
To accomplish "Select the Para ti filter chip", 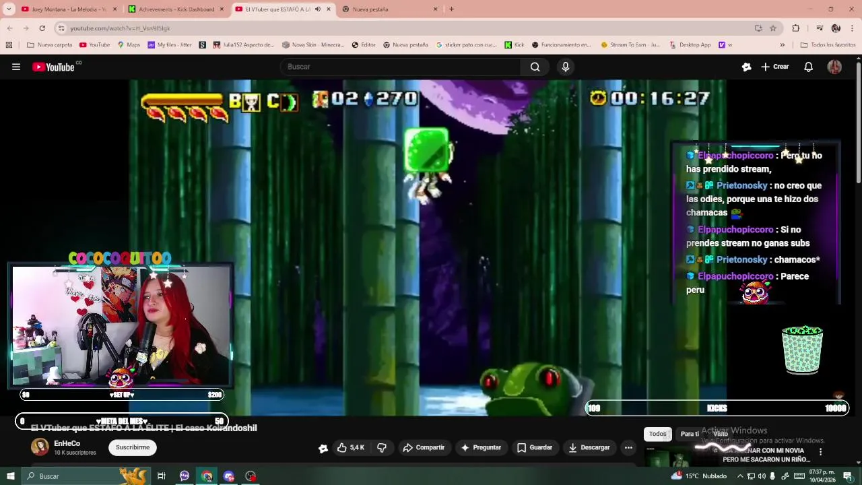I will [x=690, y=434].
